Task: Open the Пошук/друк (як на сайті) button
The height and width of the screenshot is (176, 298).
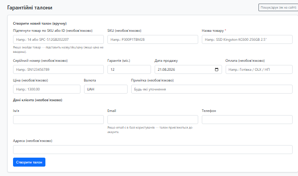Action: (278, 7)
